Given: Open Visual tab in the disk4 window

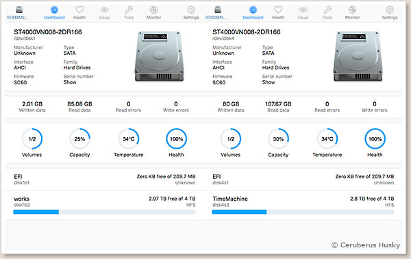Looking at the screenshot, I should click(303, 13).
